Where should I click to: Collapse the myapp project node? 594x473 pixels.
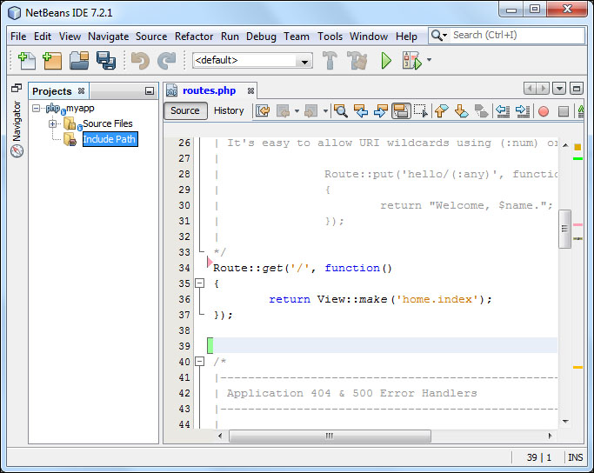(37, 109)
